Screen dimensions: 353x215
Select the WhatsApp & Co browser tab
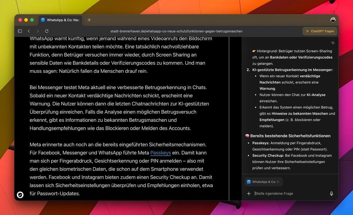tap(61, 20)
